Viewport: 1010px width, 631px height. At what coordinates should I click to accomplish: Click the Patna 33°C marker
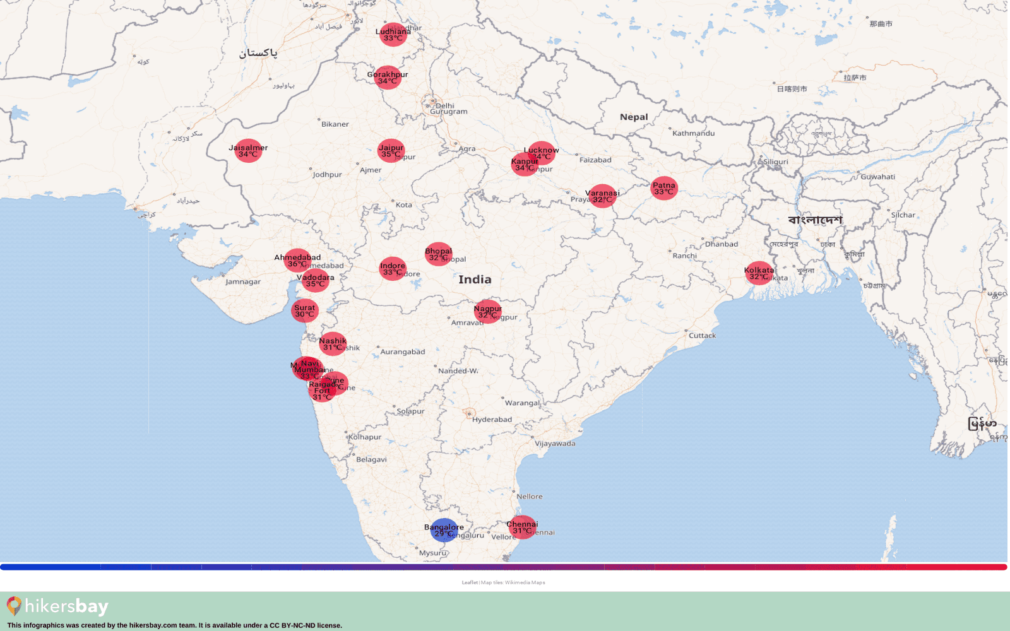tap(664, 189)
